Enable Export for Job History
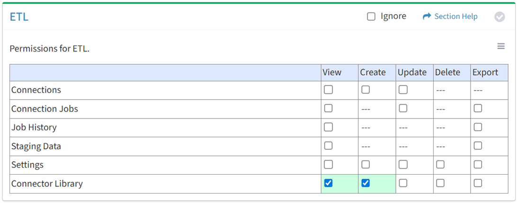Viewport: 517px width, 203px height. [478, 127]
